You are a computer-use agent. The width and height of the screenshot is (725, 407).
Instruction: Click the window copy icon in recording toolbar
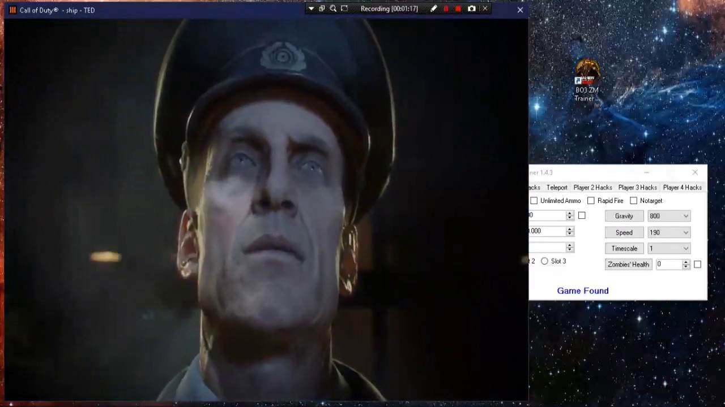point(322,8)
